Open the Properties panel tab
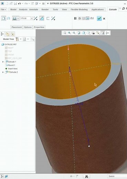This screenshot has width=127, height=179. point(39,27)
